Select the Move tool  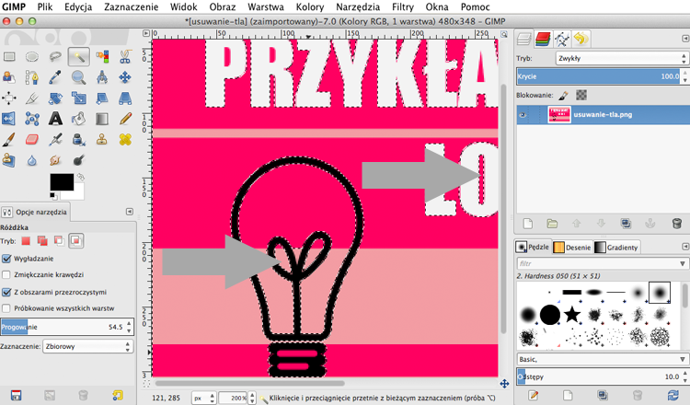125,77
